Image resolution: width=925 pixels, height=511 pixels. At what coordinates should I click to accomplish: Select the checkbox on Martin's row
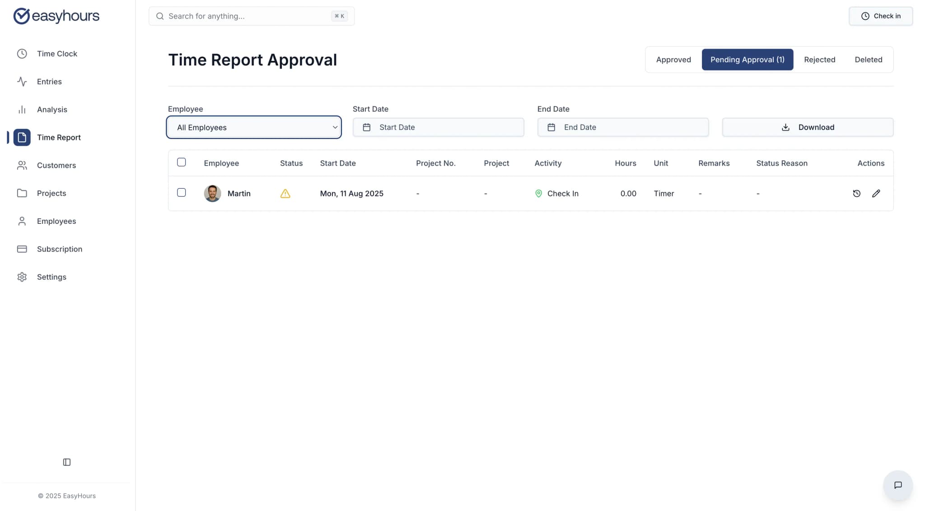click(182, 192)
